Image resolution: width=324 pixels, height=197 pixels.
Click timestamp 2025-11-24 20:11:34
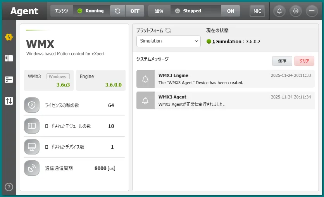[291, 97]
